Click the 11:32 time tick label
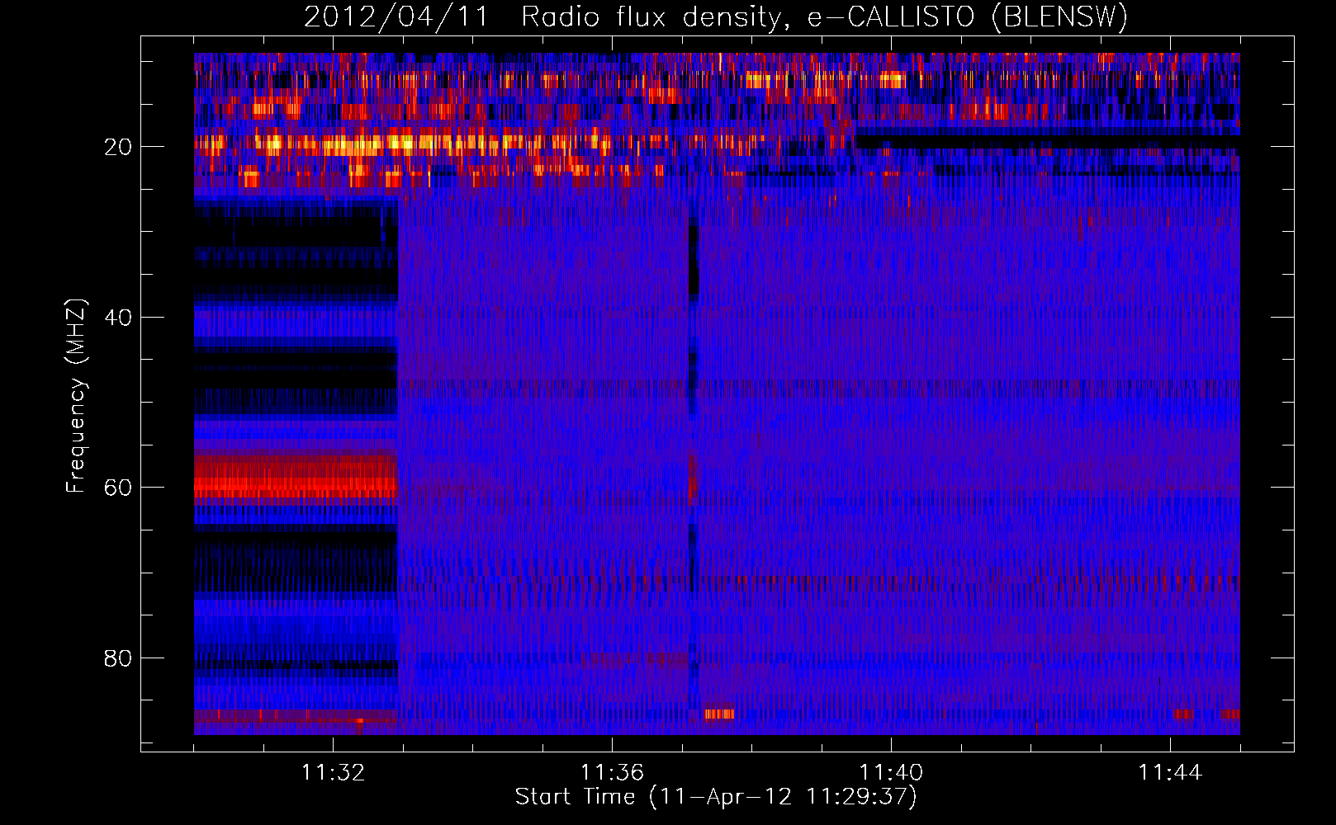The image size is (1336, 825). click(333, 773)
